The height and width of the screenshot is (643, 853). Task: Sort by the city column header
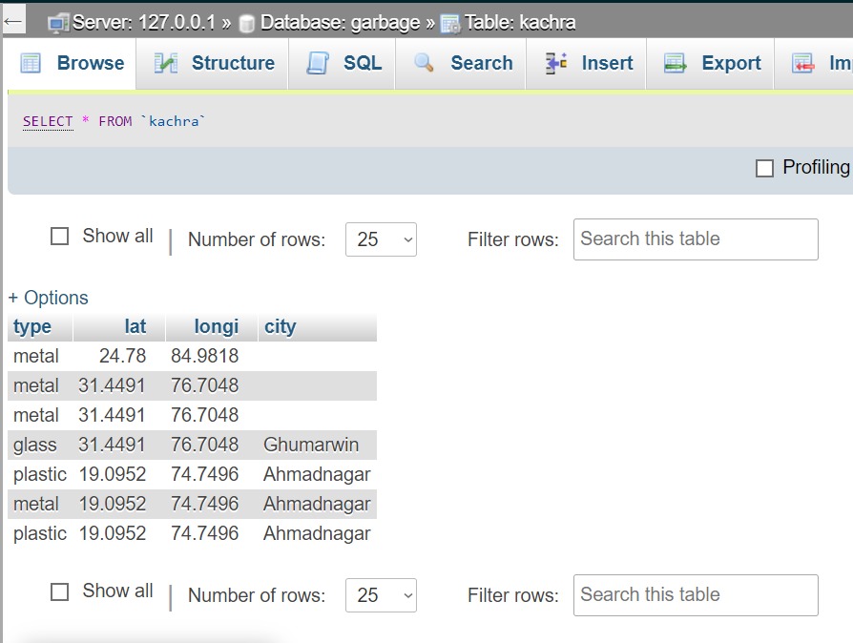tap(281, 326)
